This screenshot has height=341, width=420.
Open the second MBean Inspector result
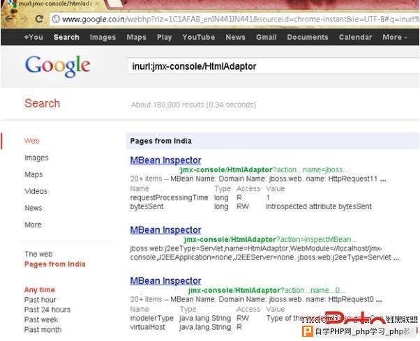coord(165,230)
